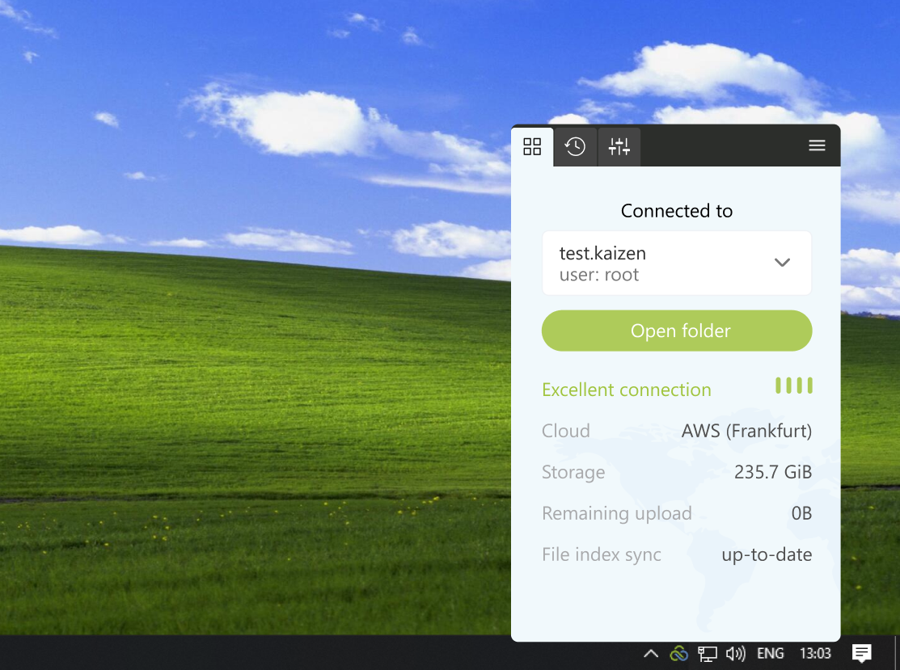This screenshot has width=900, height=670.
Task: Click the 235.7 GiB storage value
Action: point(772,471)
